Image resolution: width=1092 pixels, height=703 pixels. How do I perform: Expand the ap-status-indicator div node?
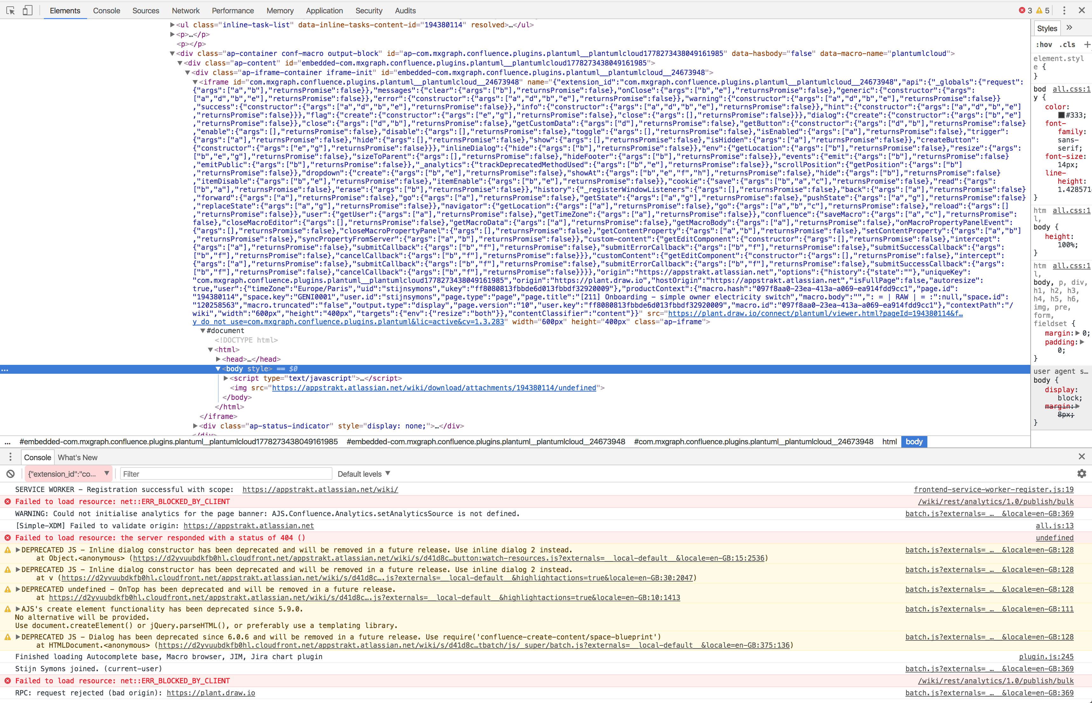(195, 426)
